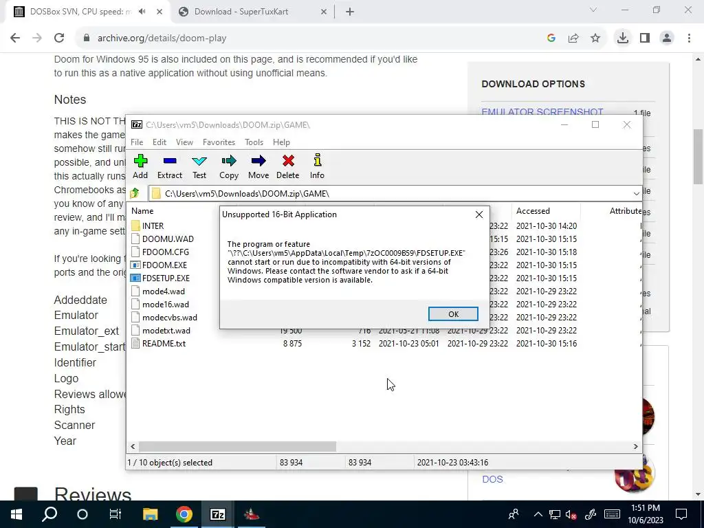Viewport: 704px width, 528px height.
Task: Click the Extract toolbar icon
Action: coord(170,166)
